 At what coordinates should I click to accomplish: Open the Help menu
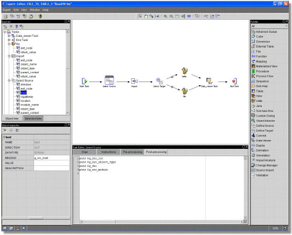coord(46,10)
